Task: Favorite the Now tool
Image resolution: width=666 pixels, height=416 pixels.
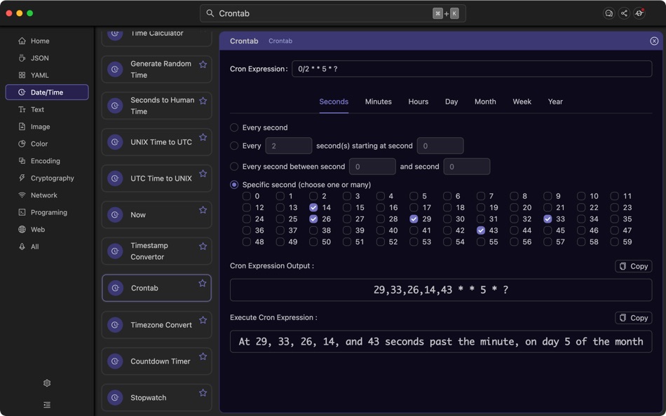Action: point(203,209)
